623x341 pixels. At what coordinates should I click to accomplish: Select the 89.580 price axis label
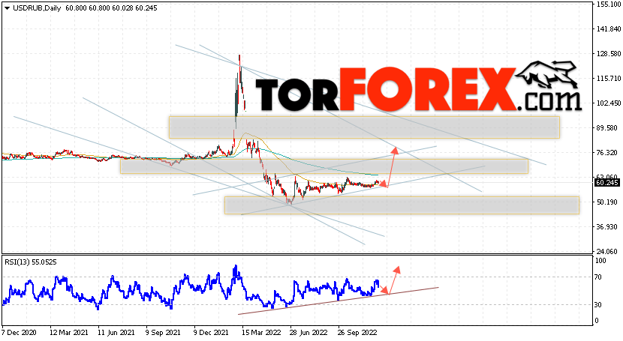coord(606,128)
